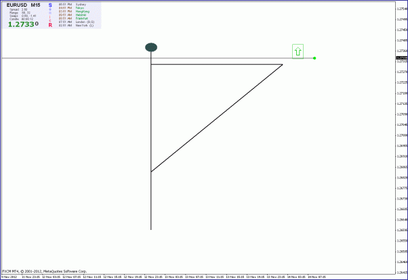
Task: Click the red R session letter
Action: (x=50, y=25)
